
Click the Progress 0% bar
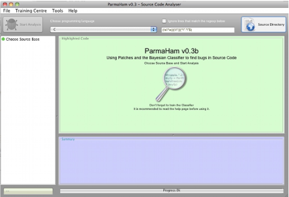pos(172,191)
